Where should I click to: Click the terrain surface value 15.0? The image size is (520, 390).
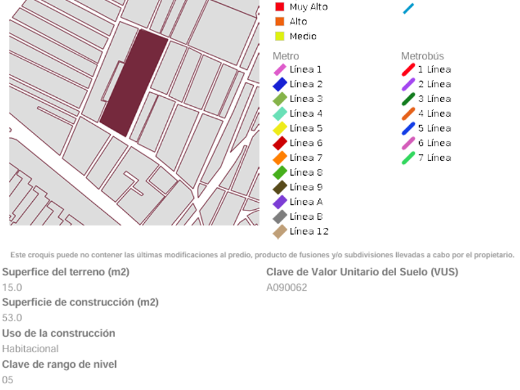tap(12, 287)
